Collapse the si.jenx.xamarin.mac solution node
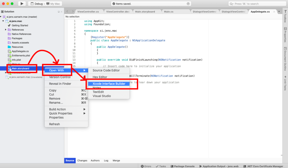The width and height of the screenshot is (288, 168). pos(1,17)
